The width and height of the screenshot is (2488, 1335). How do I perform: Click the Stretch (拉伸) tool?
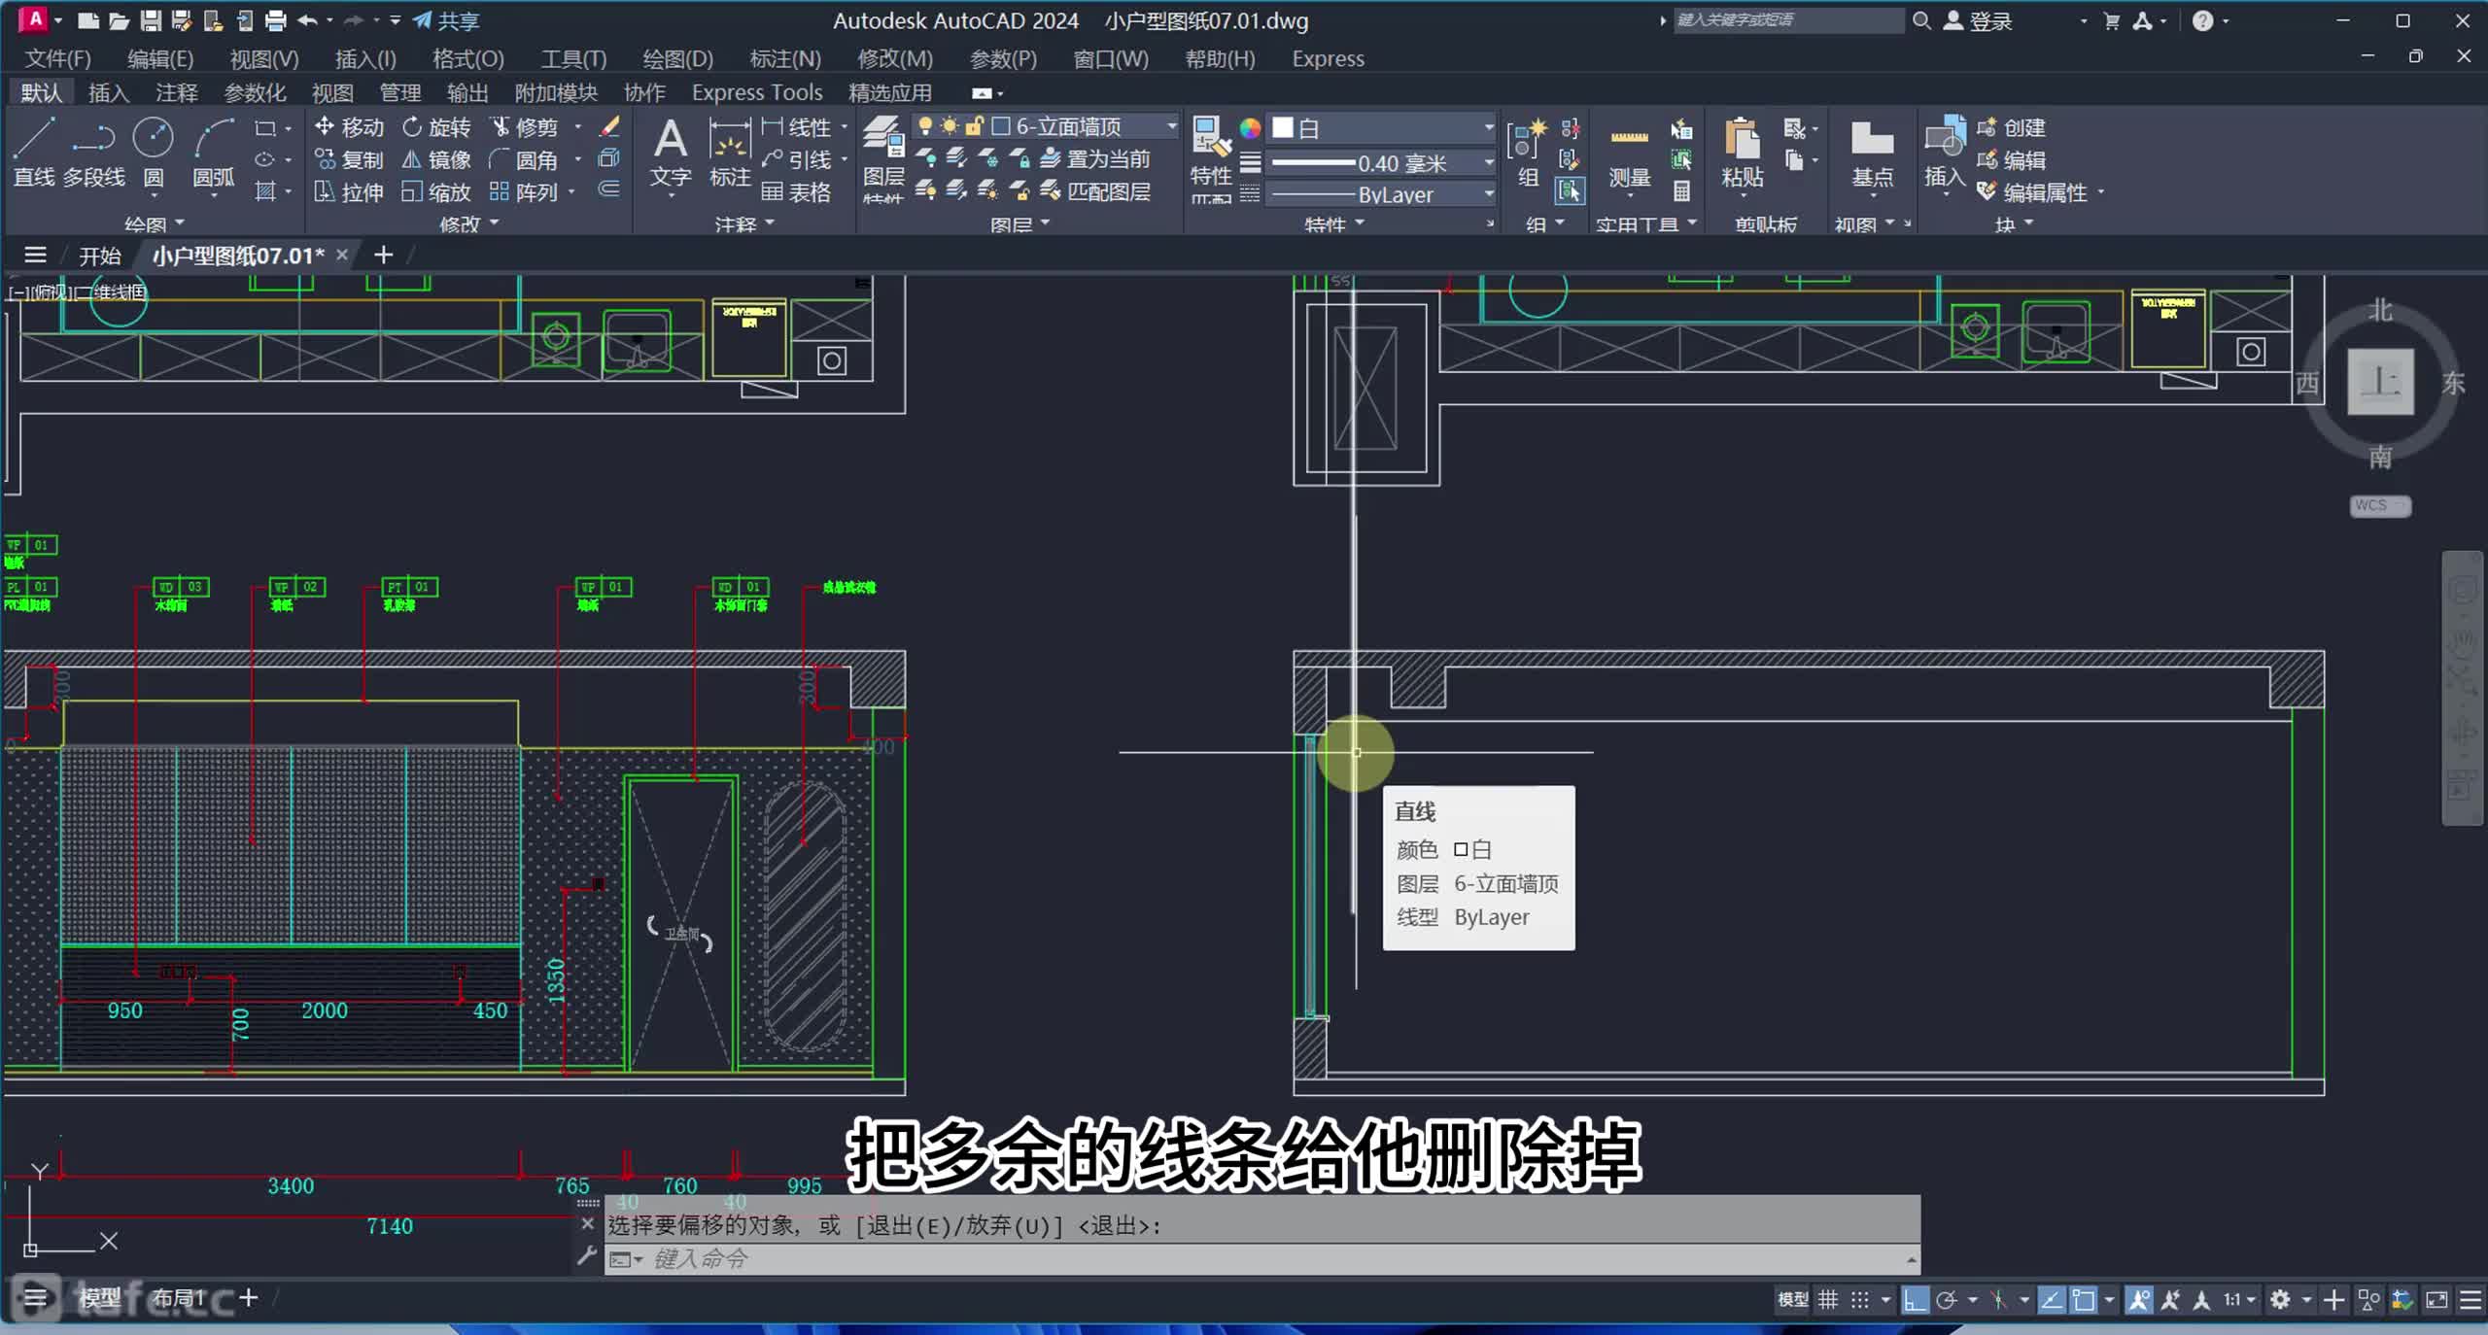[349, 191]
